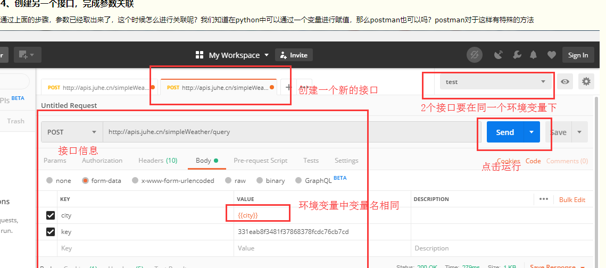
Task: Open the new window icon in header
Action: (x=28, y=55)
